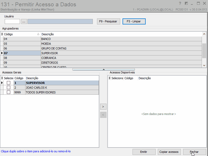Viewport: 208px width, 156px height.
Task: Maximize the window
Action: click(198, 3)
